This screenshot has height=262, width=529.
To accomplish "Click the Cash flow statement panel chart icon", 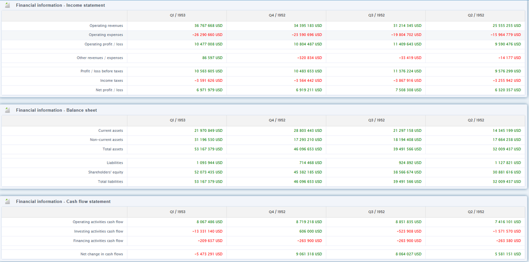I will point(7,202).
